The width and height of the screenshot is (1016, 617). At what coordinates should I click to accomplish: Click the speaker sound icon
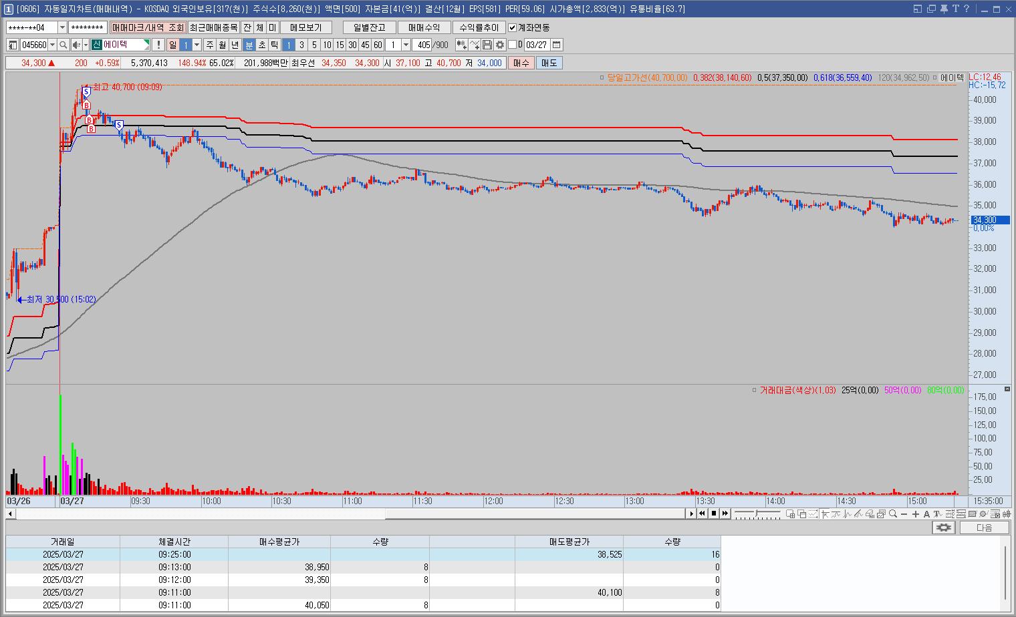point(76,45)
